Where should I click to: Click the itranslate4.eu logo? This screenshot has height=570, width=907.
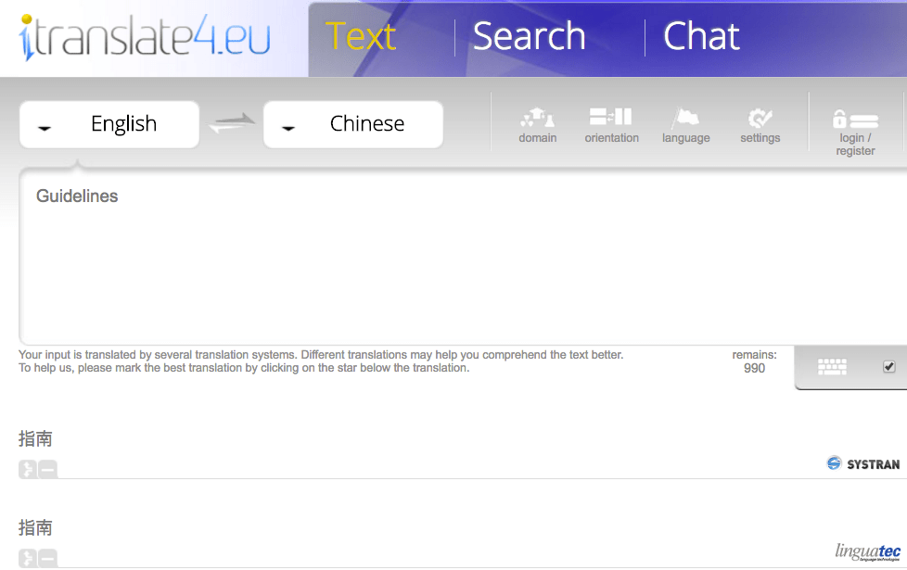[145, 37]
